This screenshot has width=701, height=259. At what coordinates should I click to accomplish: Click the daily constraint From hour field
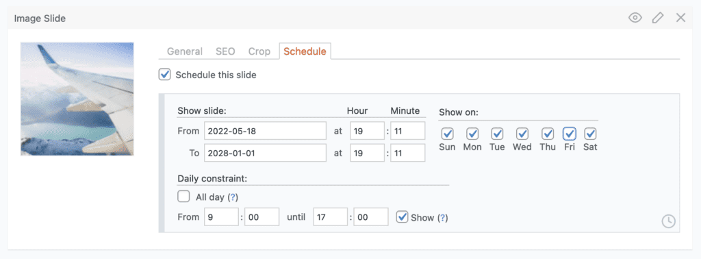click(x=221, y=217)
